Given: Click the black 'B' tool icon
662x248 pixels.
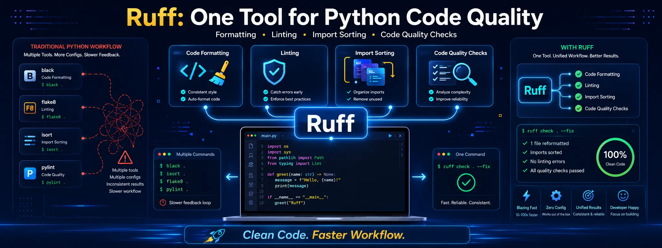Looking at the screenshot, I should [x=30, y=76].
